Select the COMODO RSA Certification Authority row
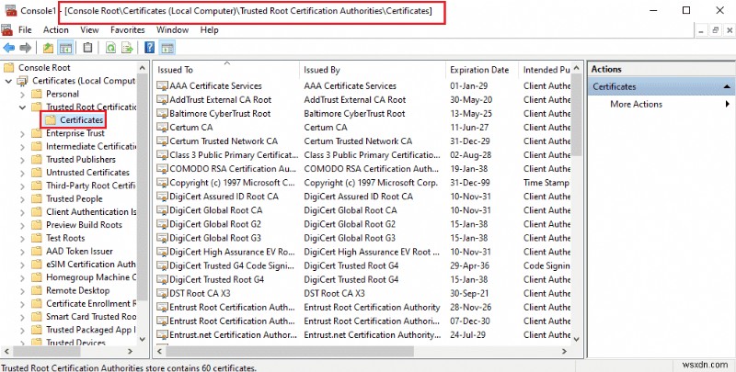Image resolution: width=736 pixels, height=372 pixels. (x=363, y=169)
